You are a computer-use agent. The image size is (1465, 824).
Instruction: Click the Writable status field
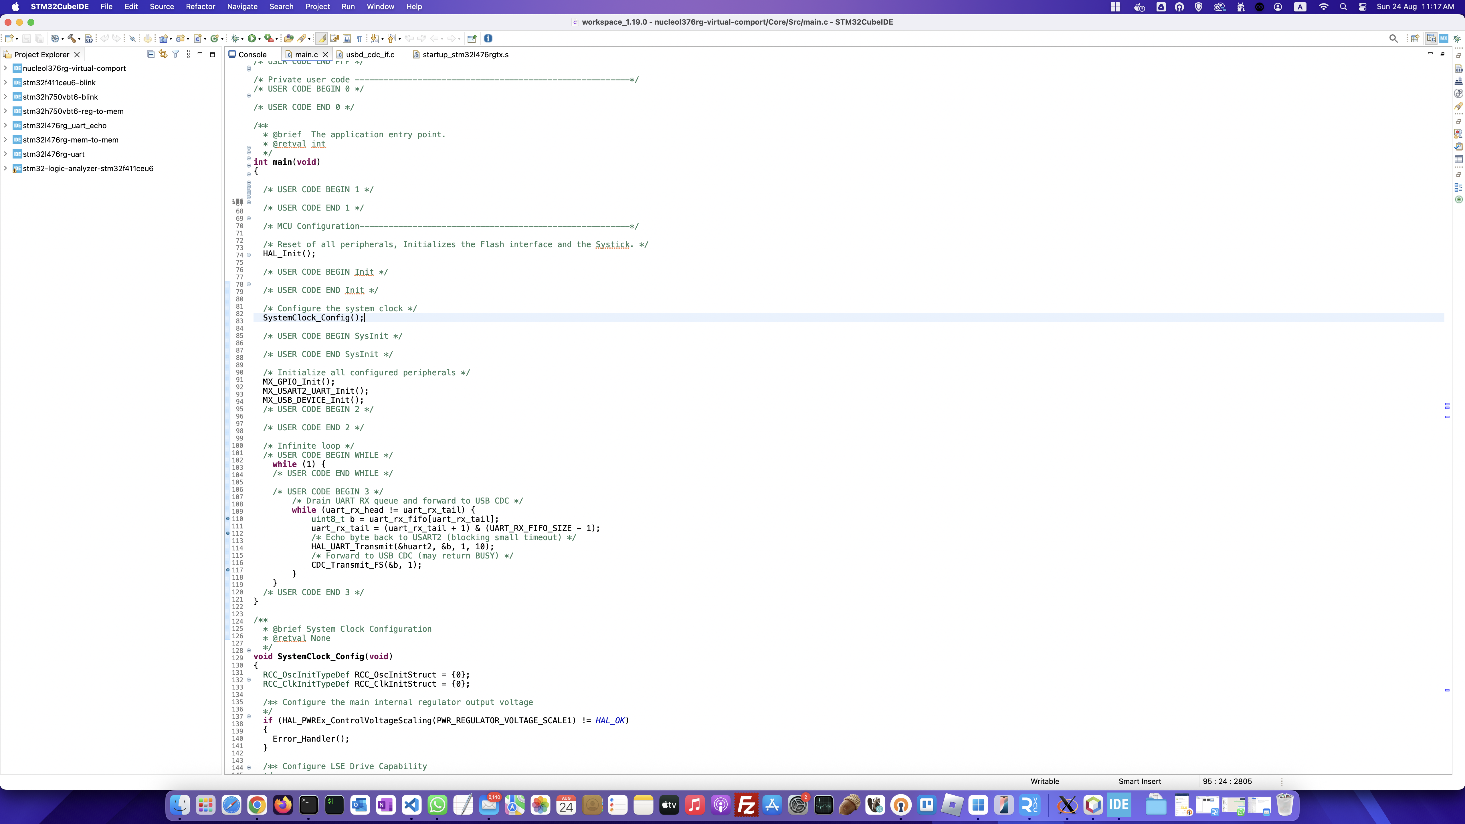point(1045,781)
